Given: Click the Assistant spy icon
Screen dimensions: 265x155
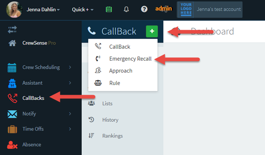Looking at the screenshot, I should tap(12, 83).
